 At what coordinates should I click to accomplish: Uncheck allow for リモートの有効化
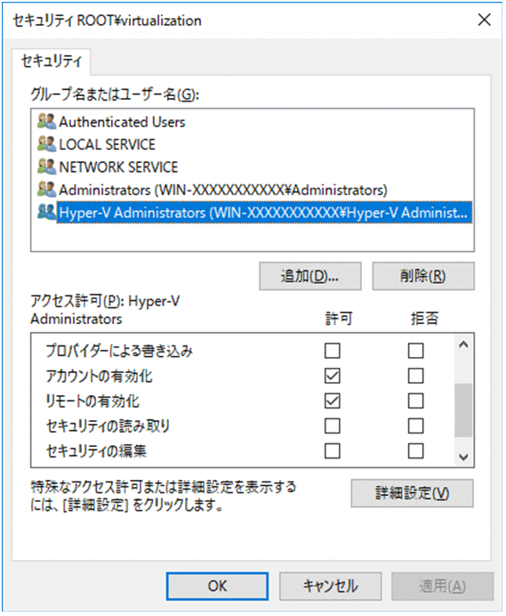pyautogui.click(x=332, y=401)
